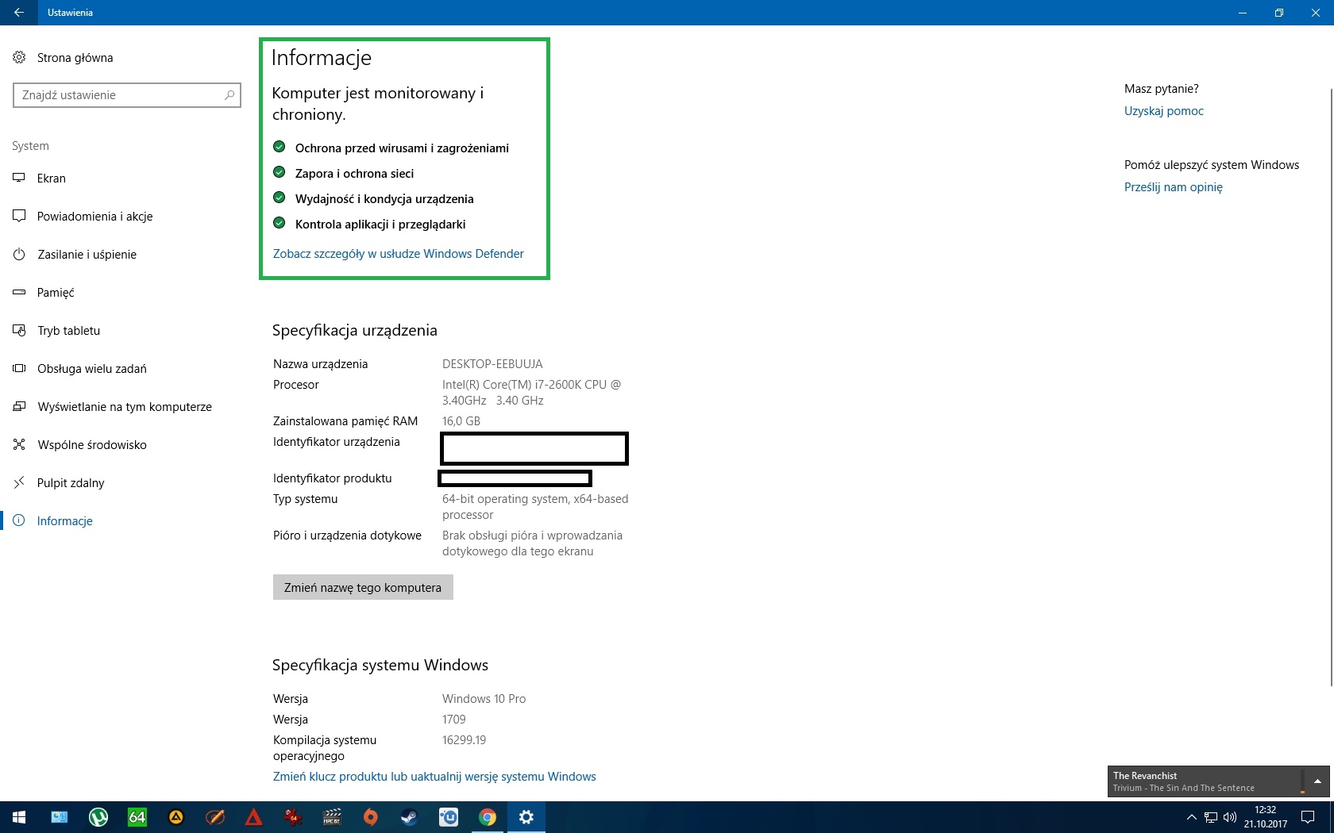Click The Revanchist track title popup

[1145, 776]
